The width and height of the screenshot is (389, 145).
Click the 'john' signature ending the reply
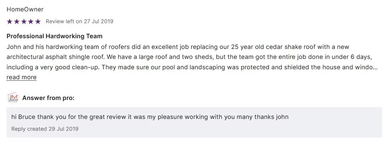282,117
